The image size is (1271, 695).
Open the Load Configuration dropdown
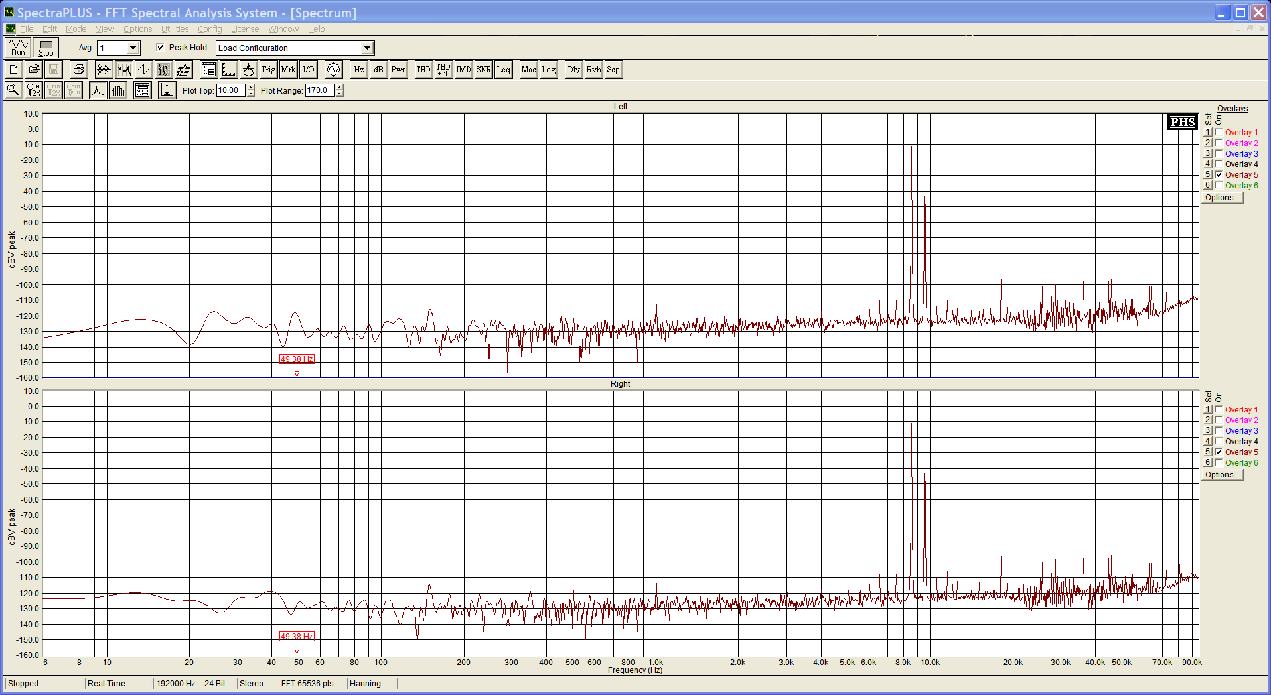point(367,48)
